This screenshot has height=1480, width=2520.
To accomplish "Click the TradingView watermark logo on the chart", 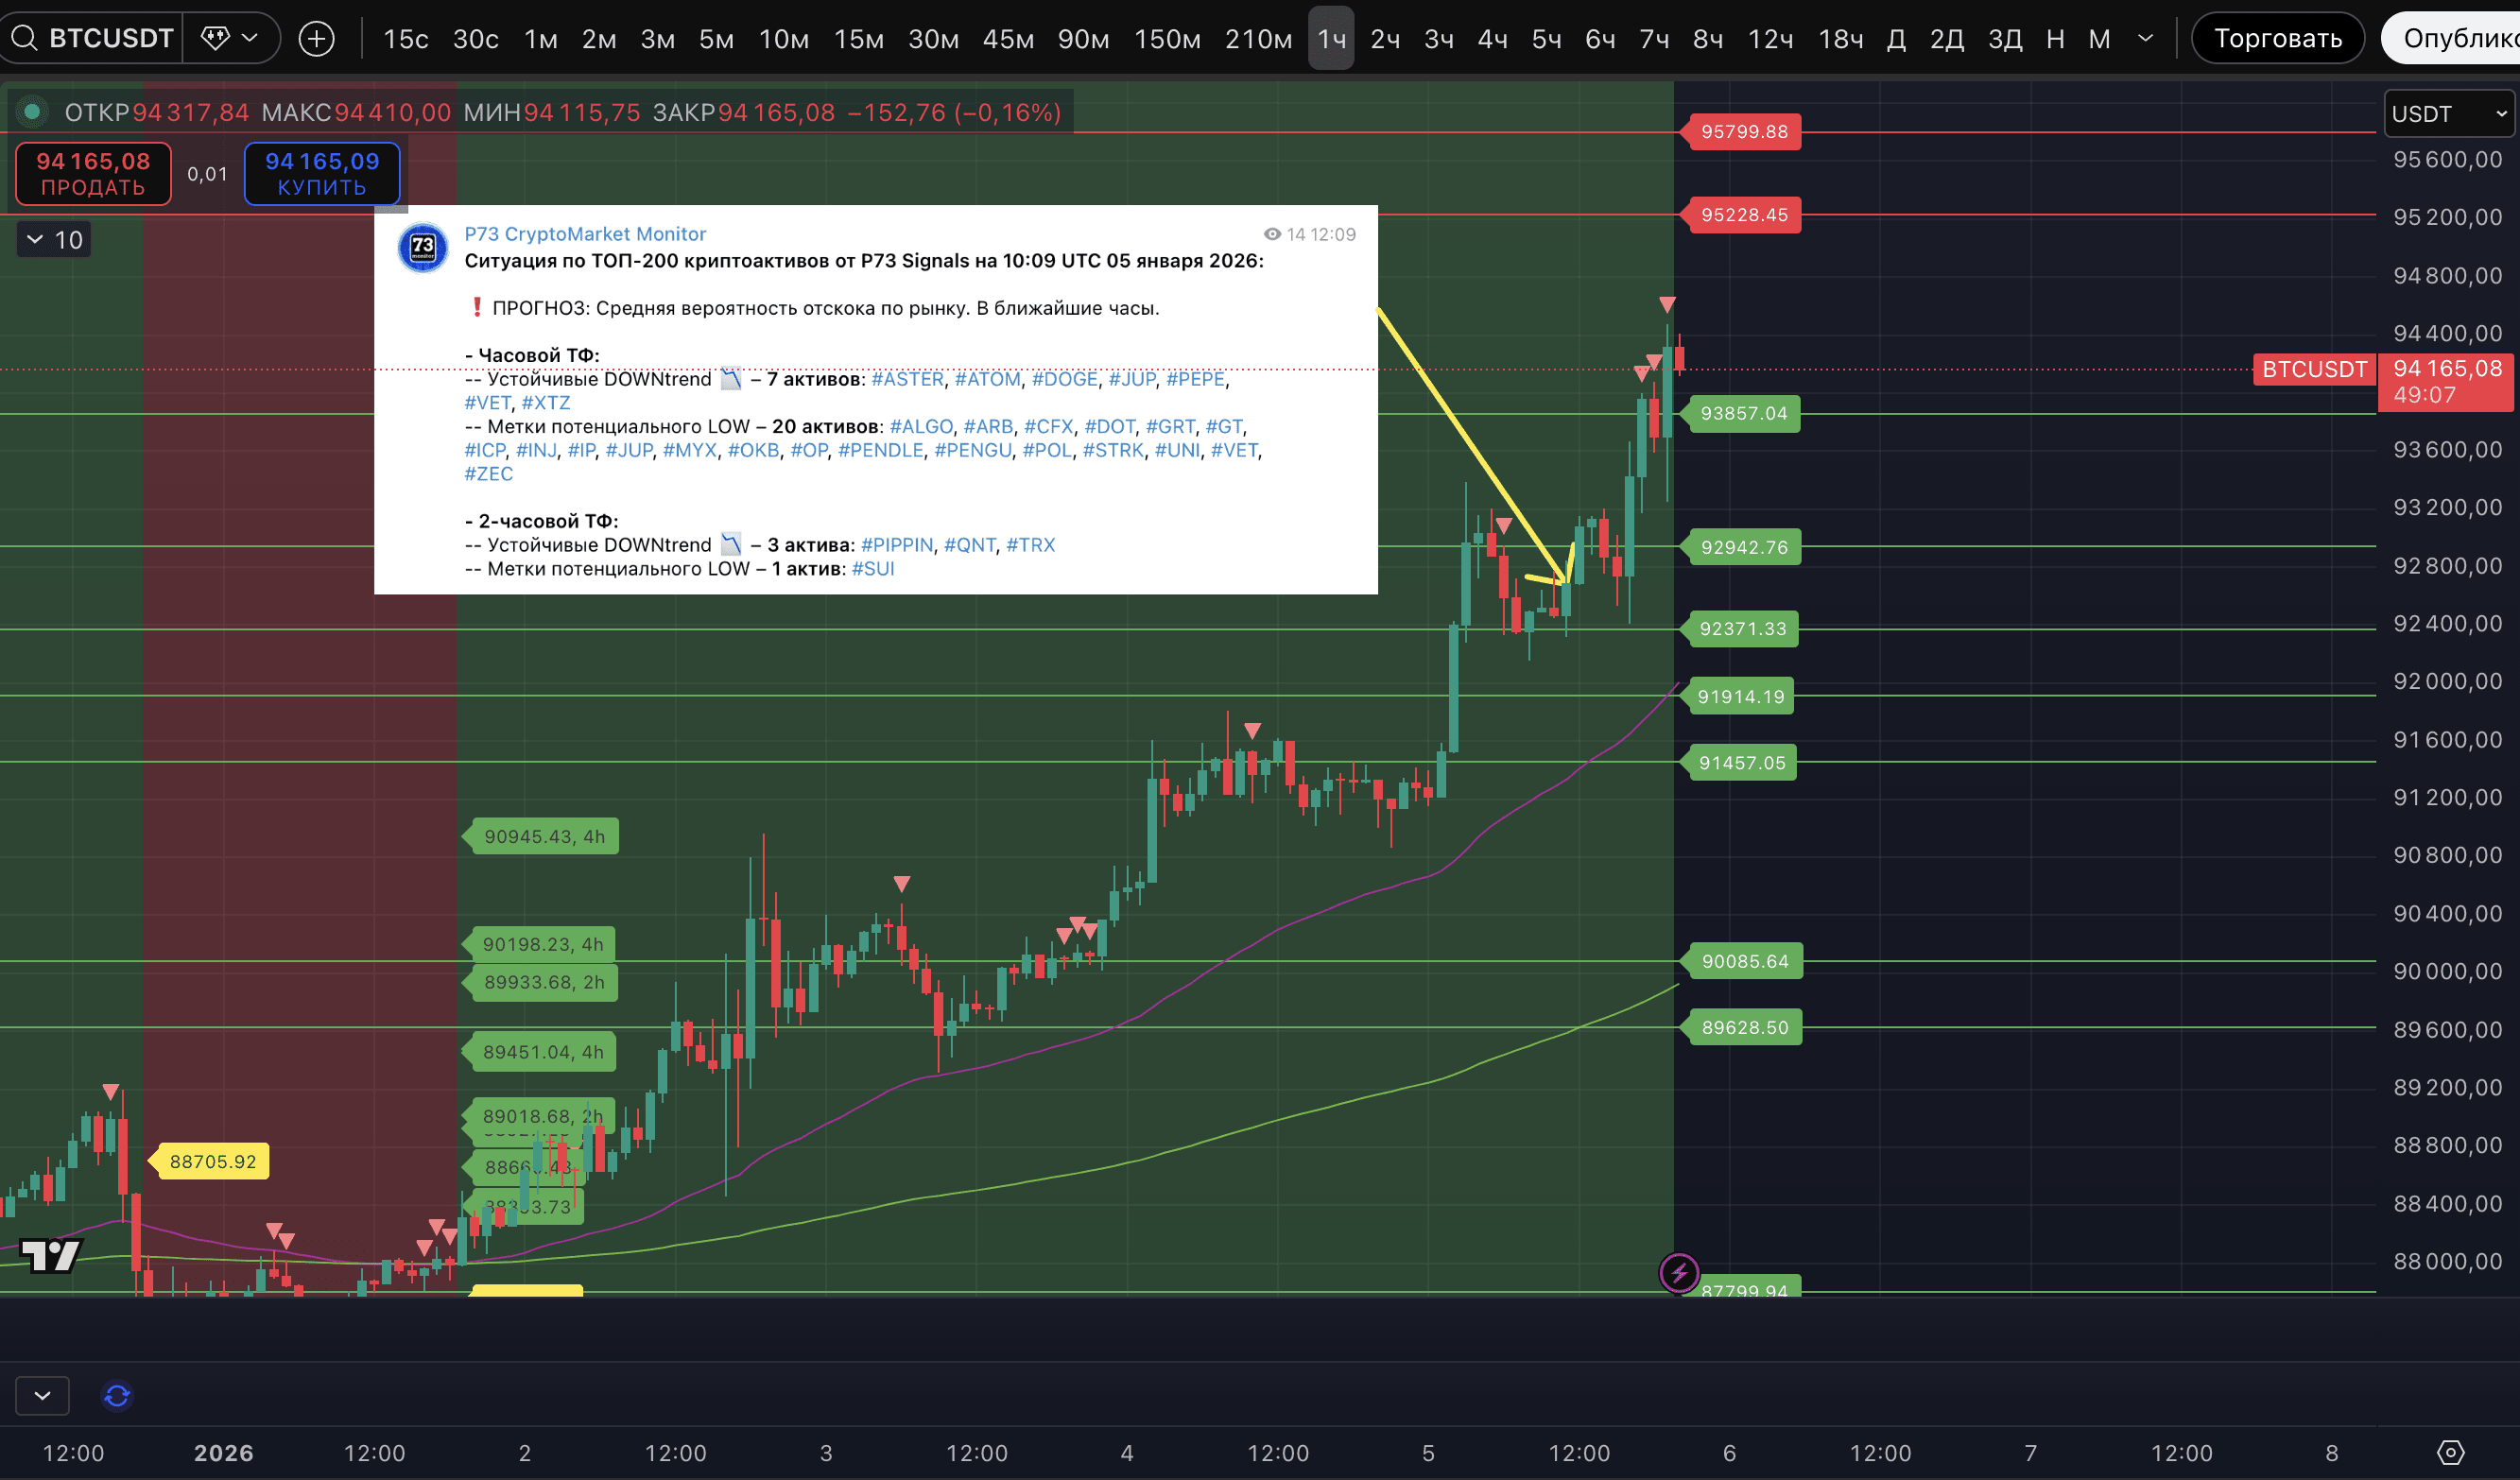I will tap(50, 1255).
